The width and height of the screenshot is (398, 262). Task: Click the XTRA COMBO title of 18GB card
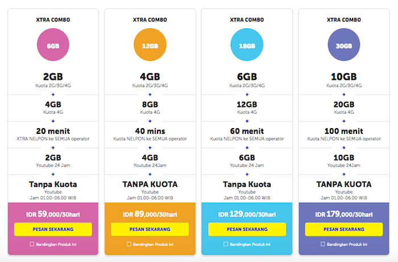click(247, 20)
